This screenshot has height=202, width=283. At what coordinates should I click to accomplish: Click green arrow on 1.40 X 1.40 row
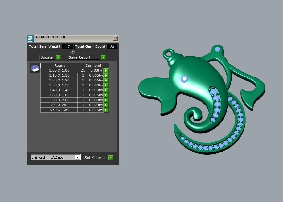106,90
